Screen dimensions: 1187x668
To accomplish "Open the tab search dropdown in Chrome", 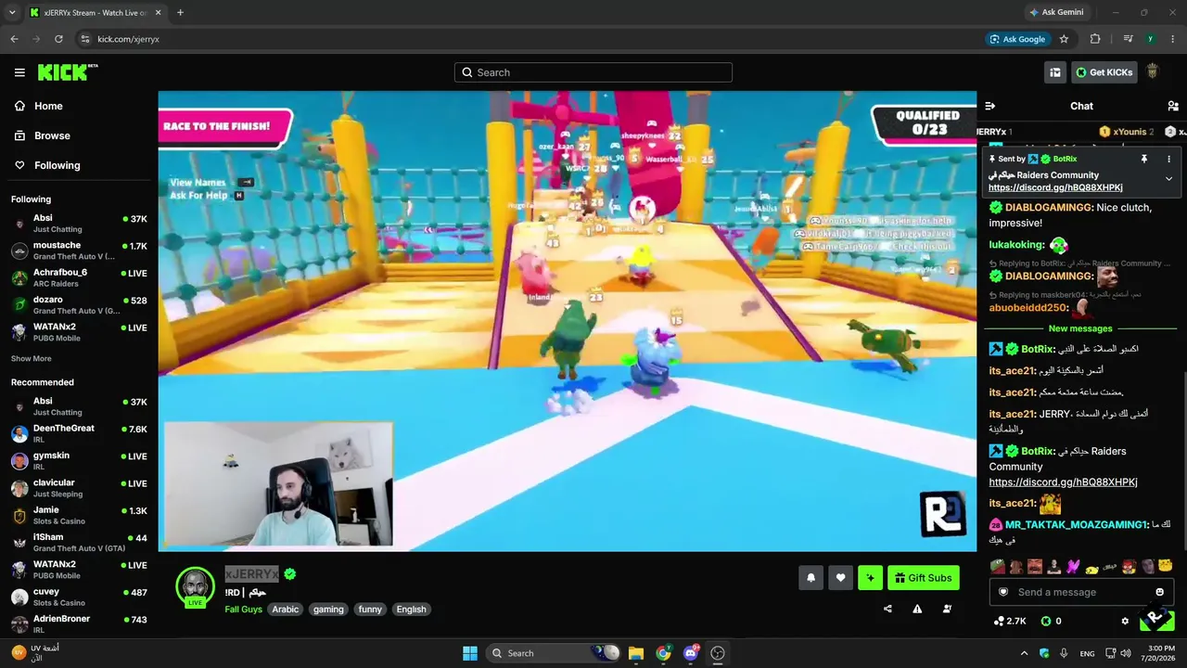I will pos(13,12).
